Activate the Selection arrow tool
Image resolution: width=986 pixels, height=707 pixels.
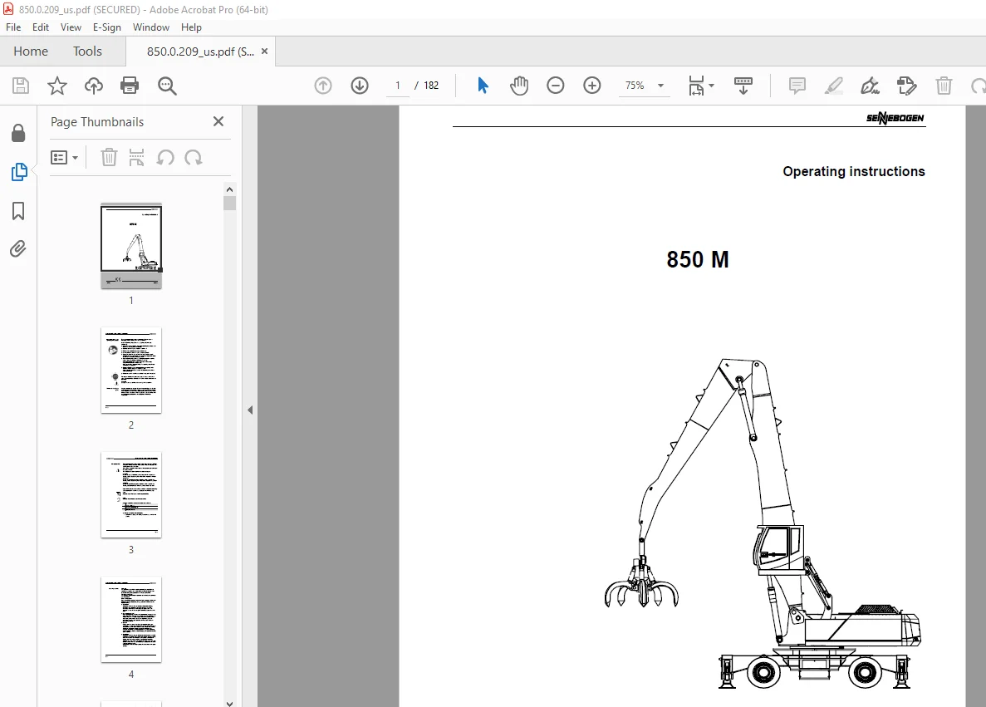483,86
